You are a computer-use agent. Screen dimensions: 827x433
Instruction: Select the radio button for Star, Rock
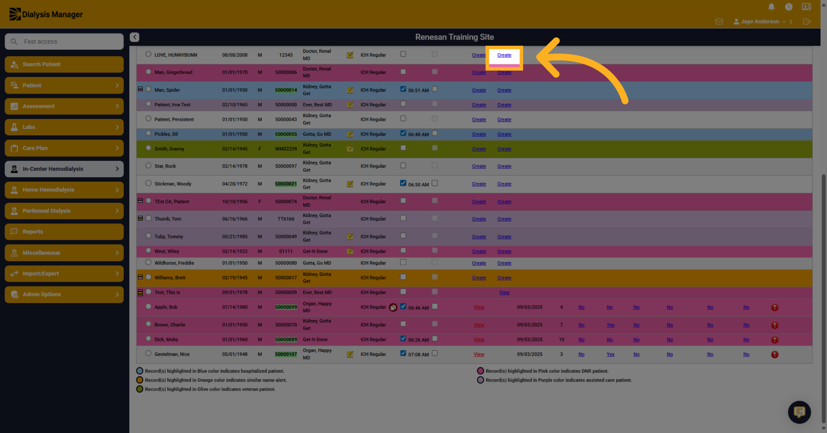[148, 165]
